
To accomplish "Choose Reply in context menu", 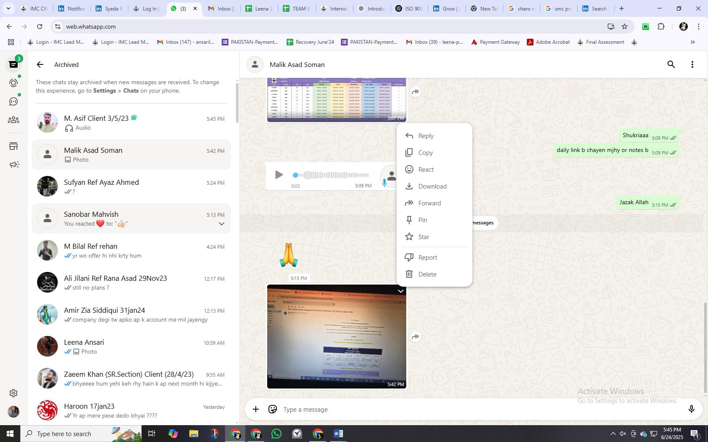I will (434, 136).
